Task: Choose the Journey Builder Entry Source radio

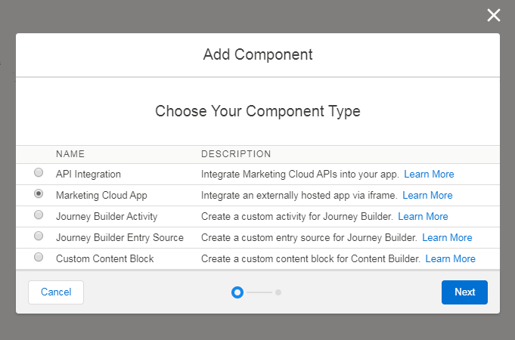Action: coord(39,237)
